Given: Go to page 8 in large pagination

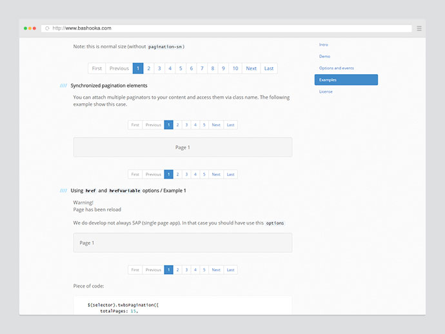Looking at the screenshot, I should [x=213, y=68].
